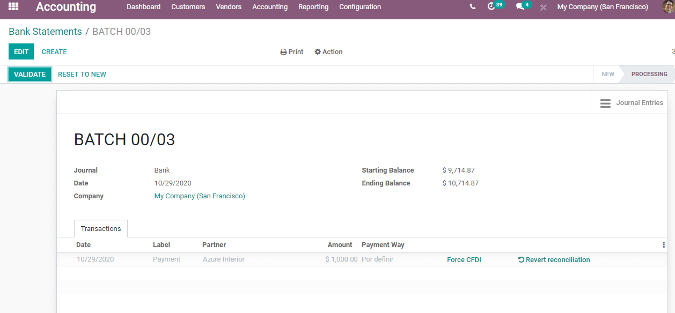Open the Reporting menu
The height and width of the screenshot is (313, 675).
coord(313,7)
